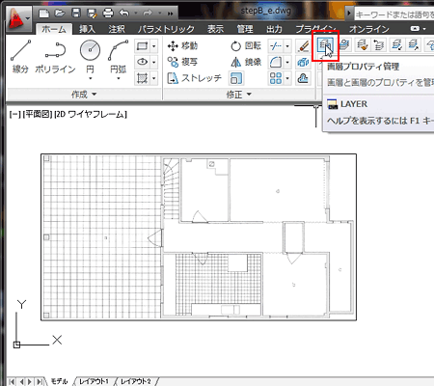Viewport: 434px width, 386px height.
Task: Open the dropdown arrow under 円弧
Action: [x=119, y=78]
